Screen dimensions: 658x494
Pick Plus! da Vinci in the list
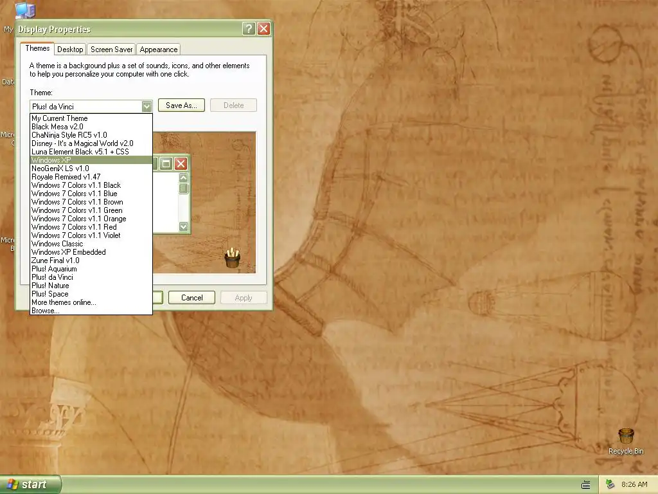91,277
